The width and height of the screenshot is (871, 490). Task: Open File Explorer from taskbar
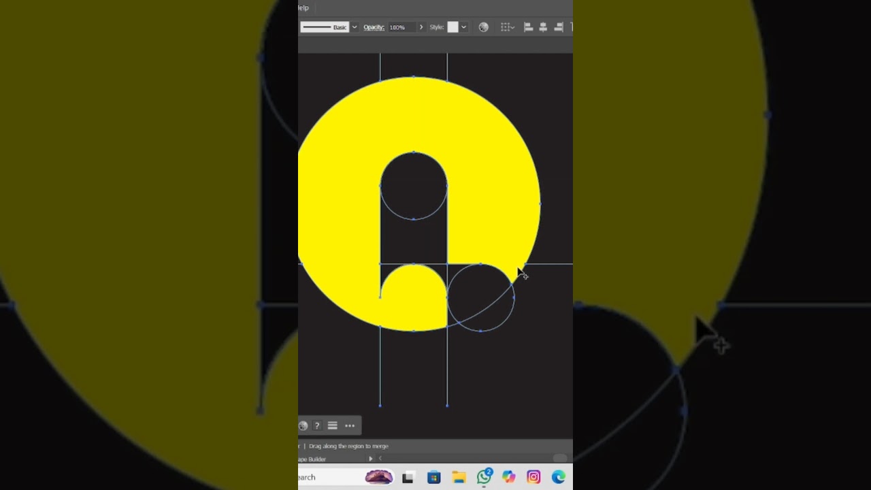(459, 478)
